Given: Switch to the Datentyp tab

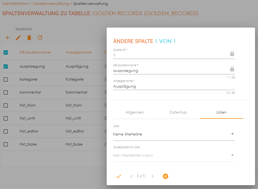Looking at the screenshot, I should pos(178,112).
